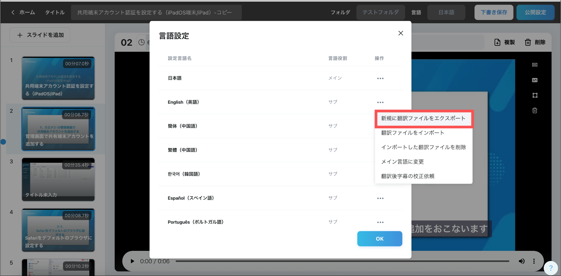
Task: Open the options menu for 日本語 row
Action: 380,78
